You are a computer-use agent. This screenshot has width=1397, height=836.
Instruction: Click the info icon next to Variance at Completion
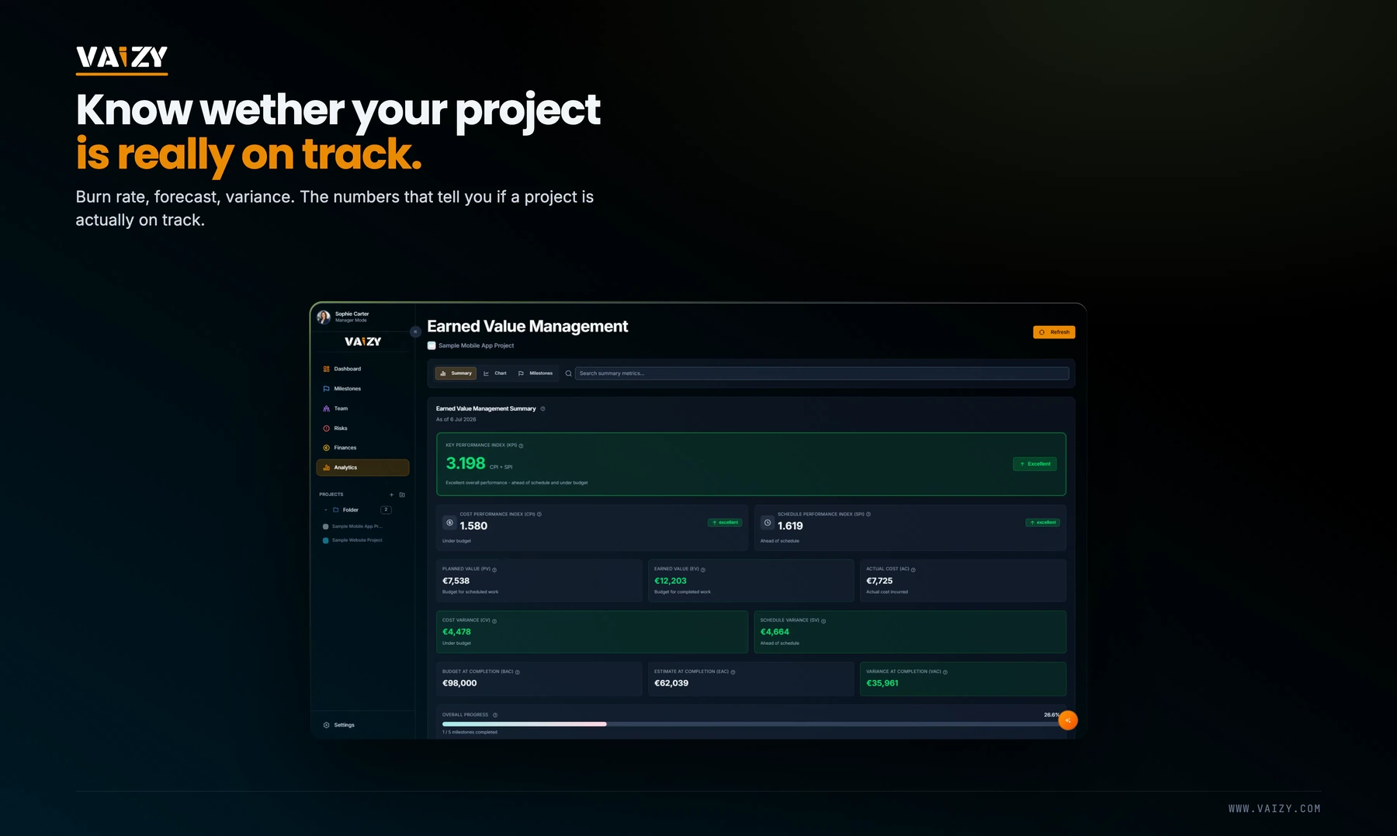tap(945, 672)
